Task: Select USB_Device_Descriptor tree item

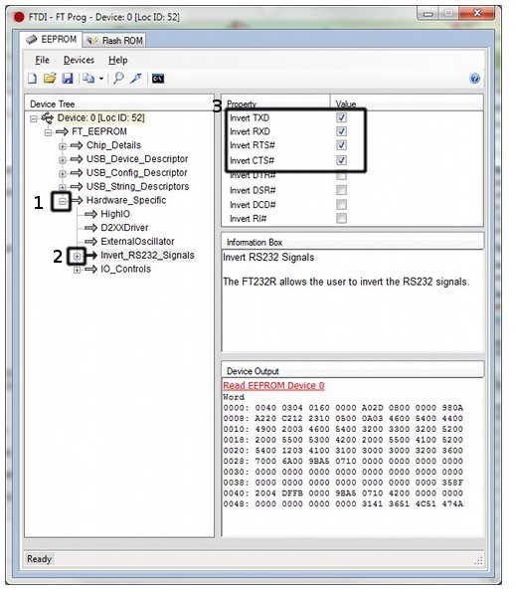Action: [x=137, y=159]
